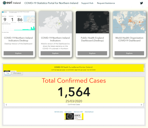
Task: Open the Coronavirus COVID-19 Public Health Advice badge
Action: (x=74, y=116)
